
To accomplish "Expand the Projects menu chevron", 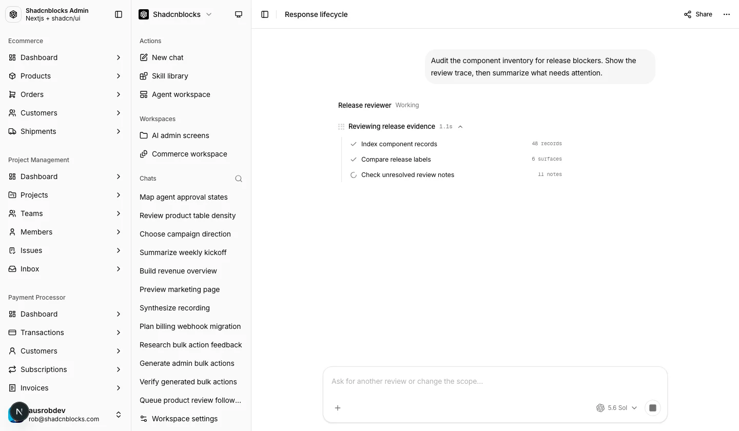I will click(x=119, y=195).
